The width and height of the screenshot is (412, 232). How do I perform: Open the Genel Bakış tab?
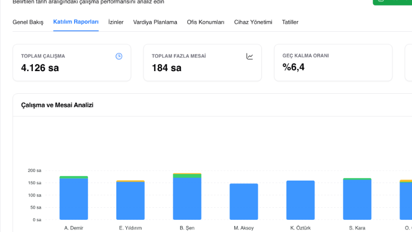coord(28,22)
